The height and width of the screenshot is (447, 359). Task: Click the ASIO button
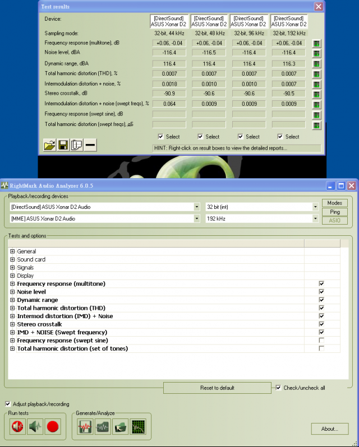[335, 220]
